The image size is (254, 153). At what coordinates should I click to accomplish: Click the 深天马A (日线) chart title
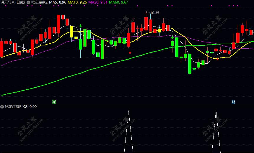click(x=13, y=2)
